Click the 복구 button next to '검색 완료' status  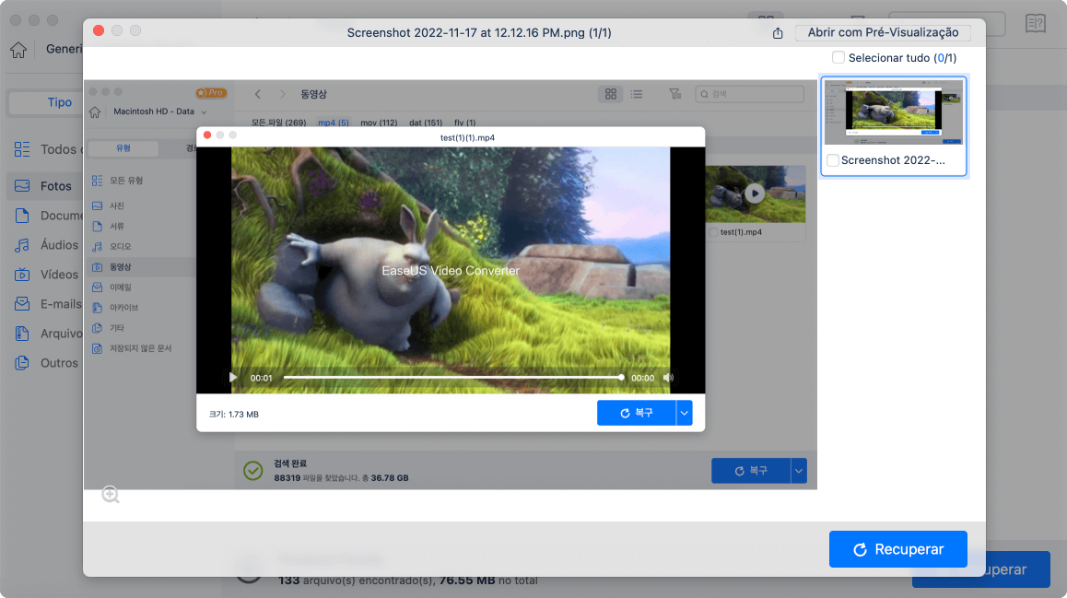(x=751, y=471)
